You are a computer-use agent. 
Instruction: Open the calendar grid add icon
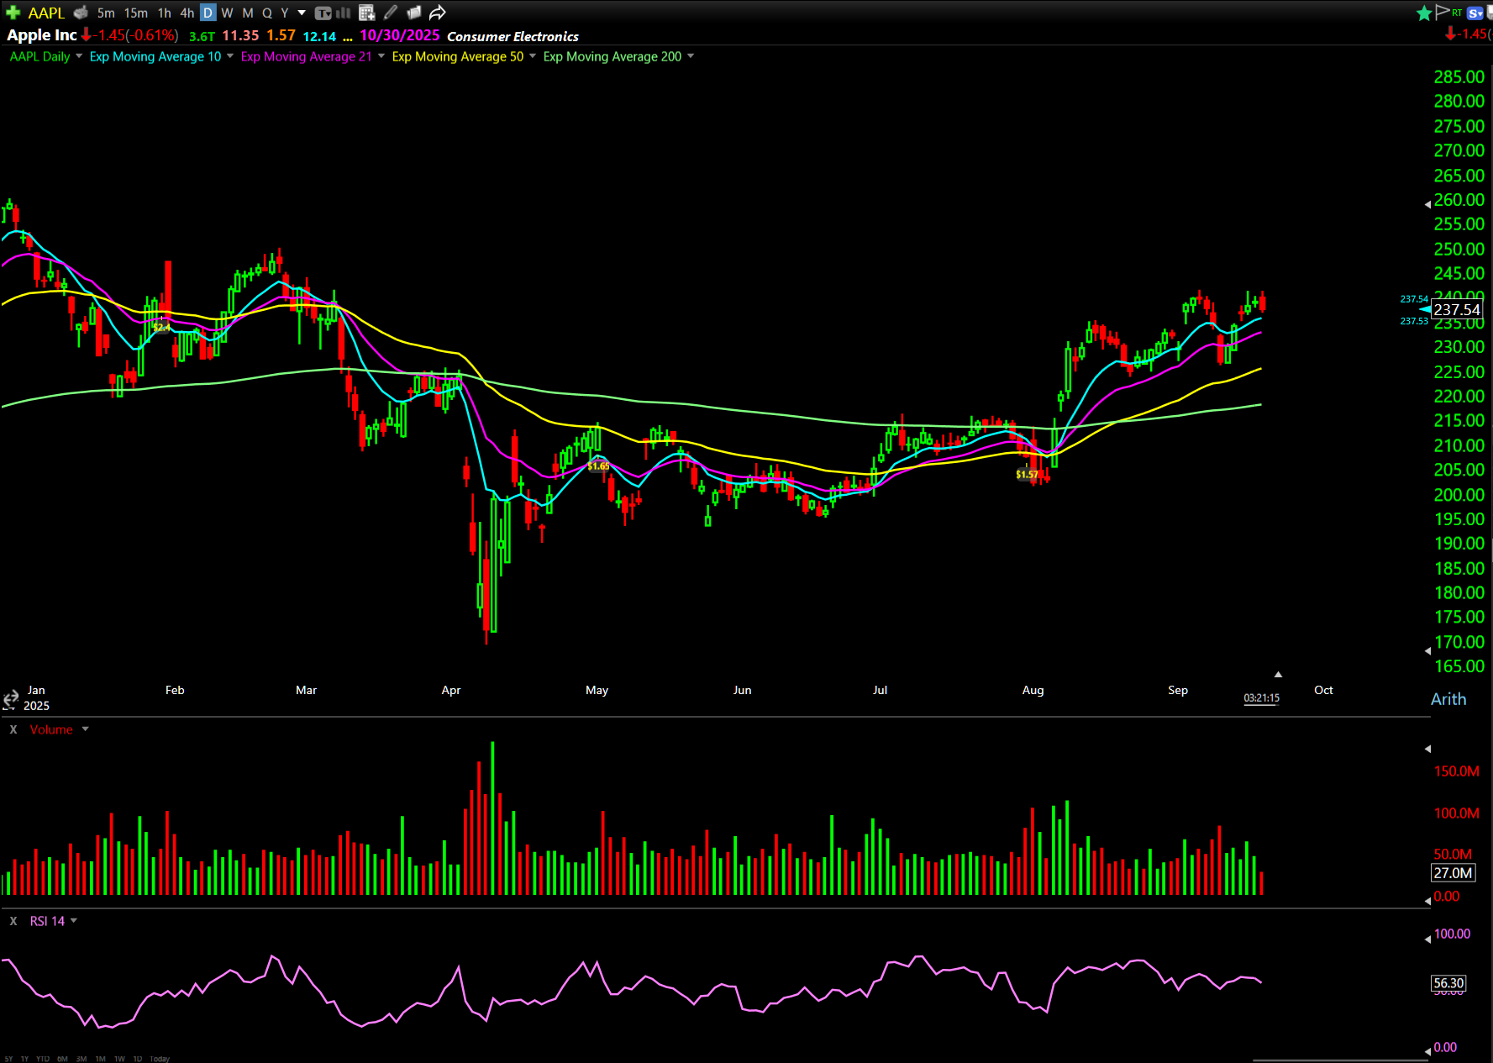tap(366, 13)
